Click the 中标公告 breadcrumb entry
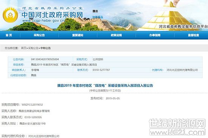 click(45, 48)
